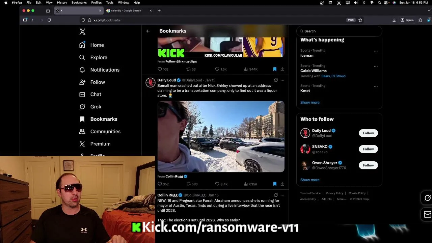Open Iceman trending topic

pyautogui.click(x=307, y=55)
